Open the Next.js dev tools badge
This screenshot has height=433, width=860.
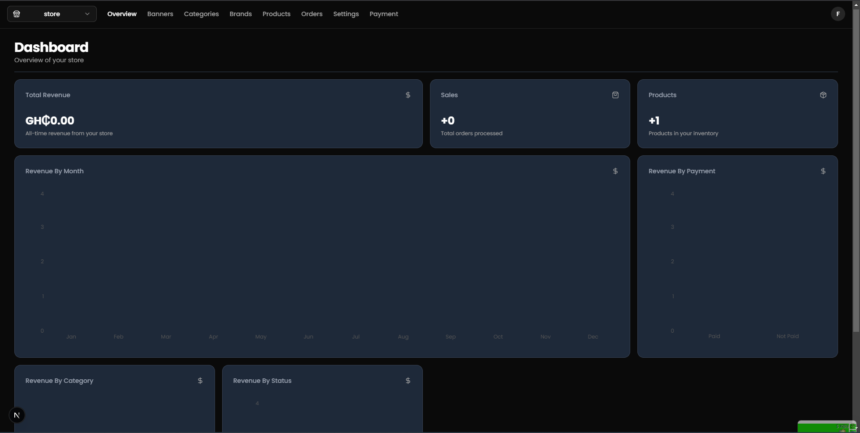(17, 415)
